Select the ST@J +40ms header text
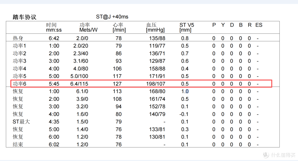 (x=112, y=17)
